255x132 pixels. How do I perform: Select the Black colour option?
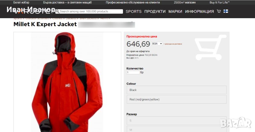(177, 90)
